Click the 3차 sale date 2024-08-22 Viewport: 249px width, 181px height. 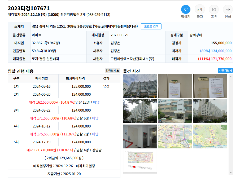point(42,110)
